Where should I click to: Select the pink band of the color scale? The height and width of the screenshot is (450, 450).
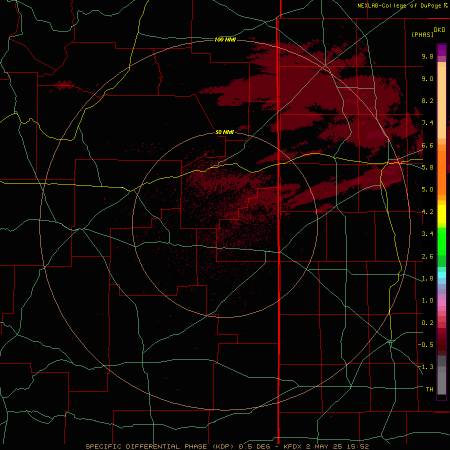pos(441,303)
